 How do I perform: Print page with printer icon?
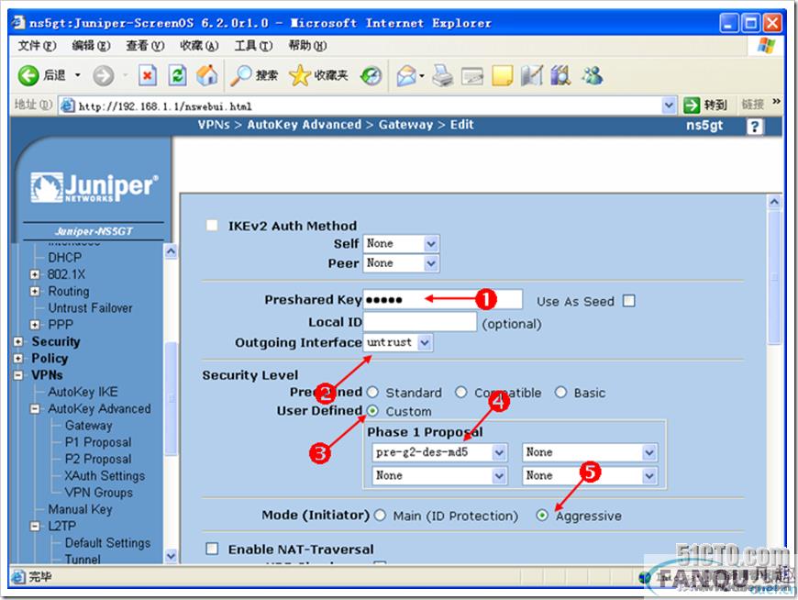coord(443,75)
